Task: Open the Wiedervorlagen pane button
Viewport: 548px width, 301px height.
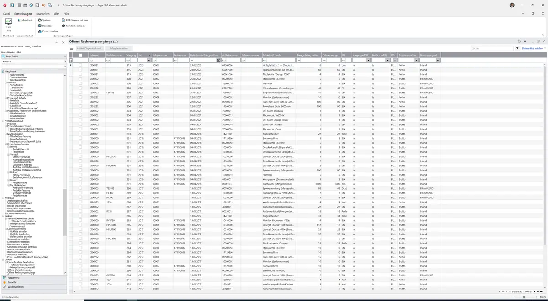Action: [x=34, y=287]
